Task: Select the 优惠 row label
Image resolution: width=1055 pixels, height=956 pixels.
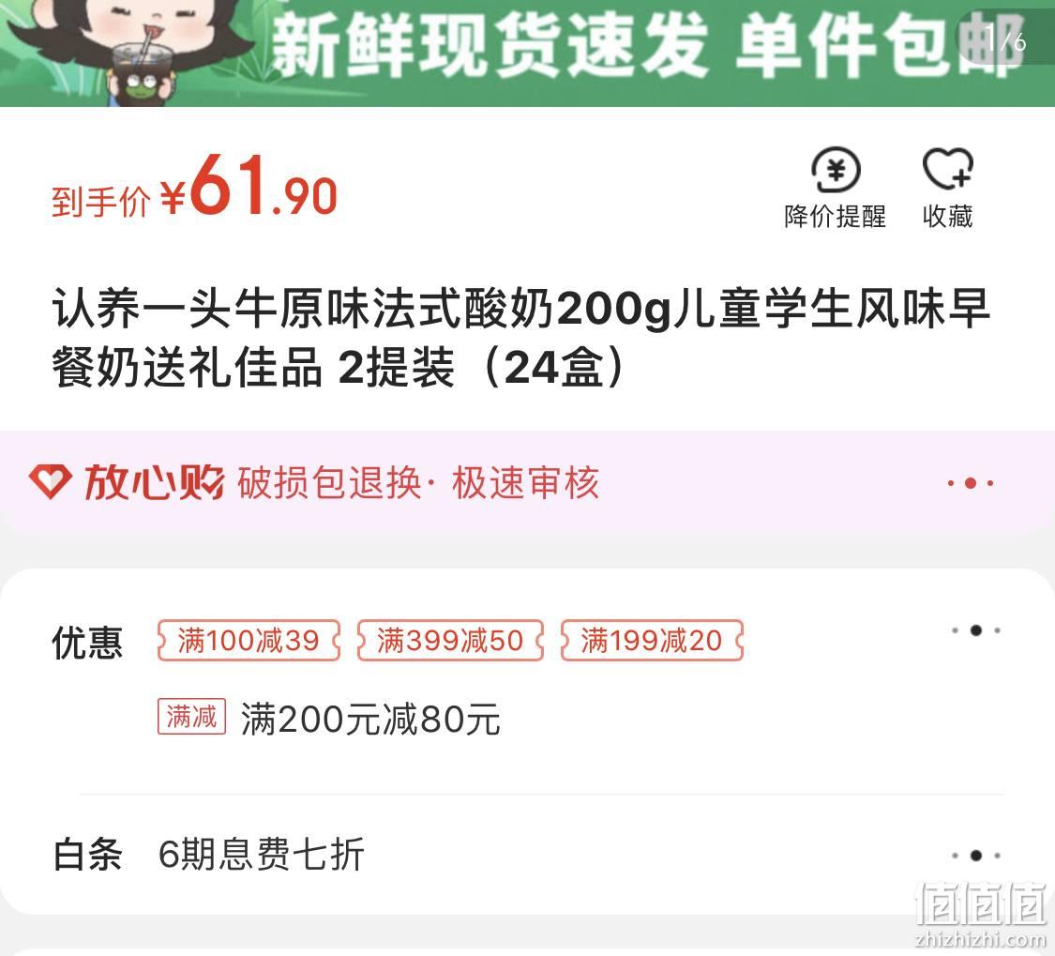Action: pyautogui.click(x=87, y=643)
